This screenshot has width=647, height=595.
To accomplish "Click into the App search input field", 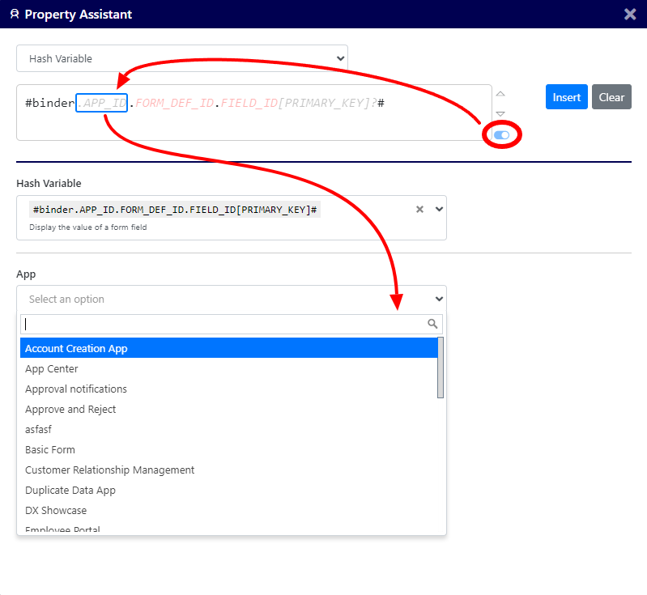I will coord(223,324).
